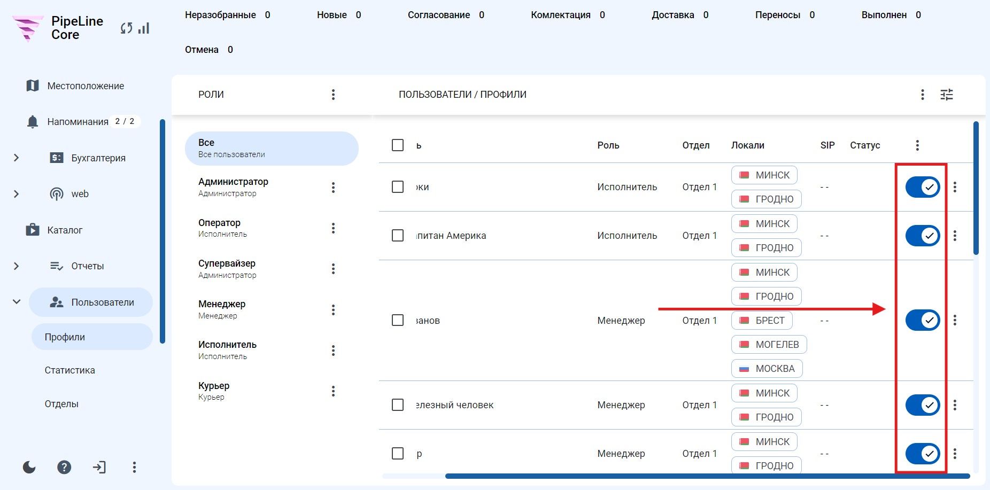This screenshot has height=490, width=990.
Task: Toggle status switch for Железный человек row
Action: click(923, 405)
